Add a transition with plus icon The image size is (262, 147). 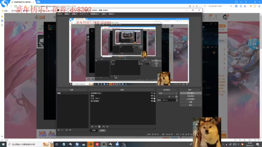pyautogui.click(x=169, y=96)
